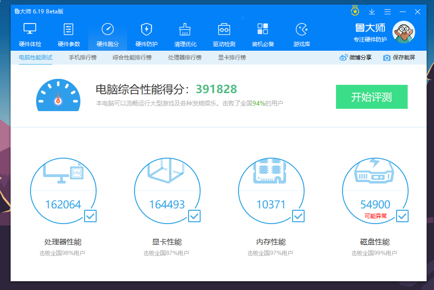The image size is (434, 290).
Task: Switch to 手机排行榜 tab
Action: click(x=82, y=58)
